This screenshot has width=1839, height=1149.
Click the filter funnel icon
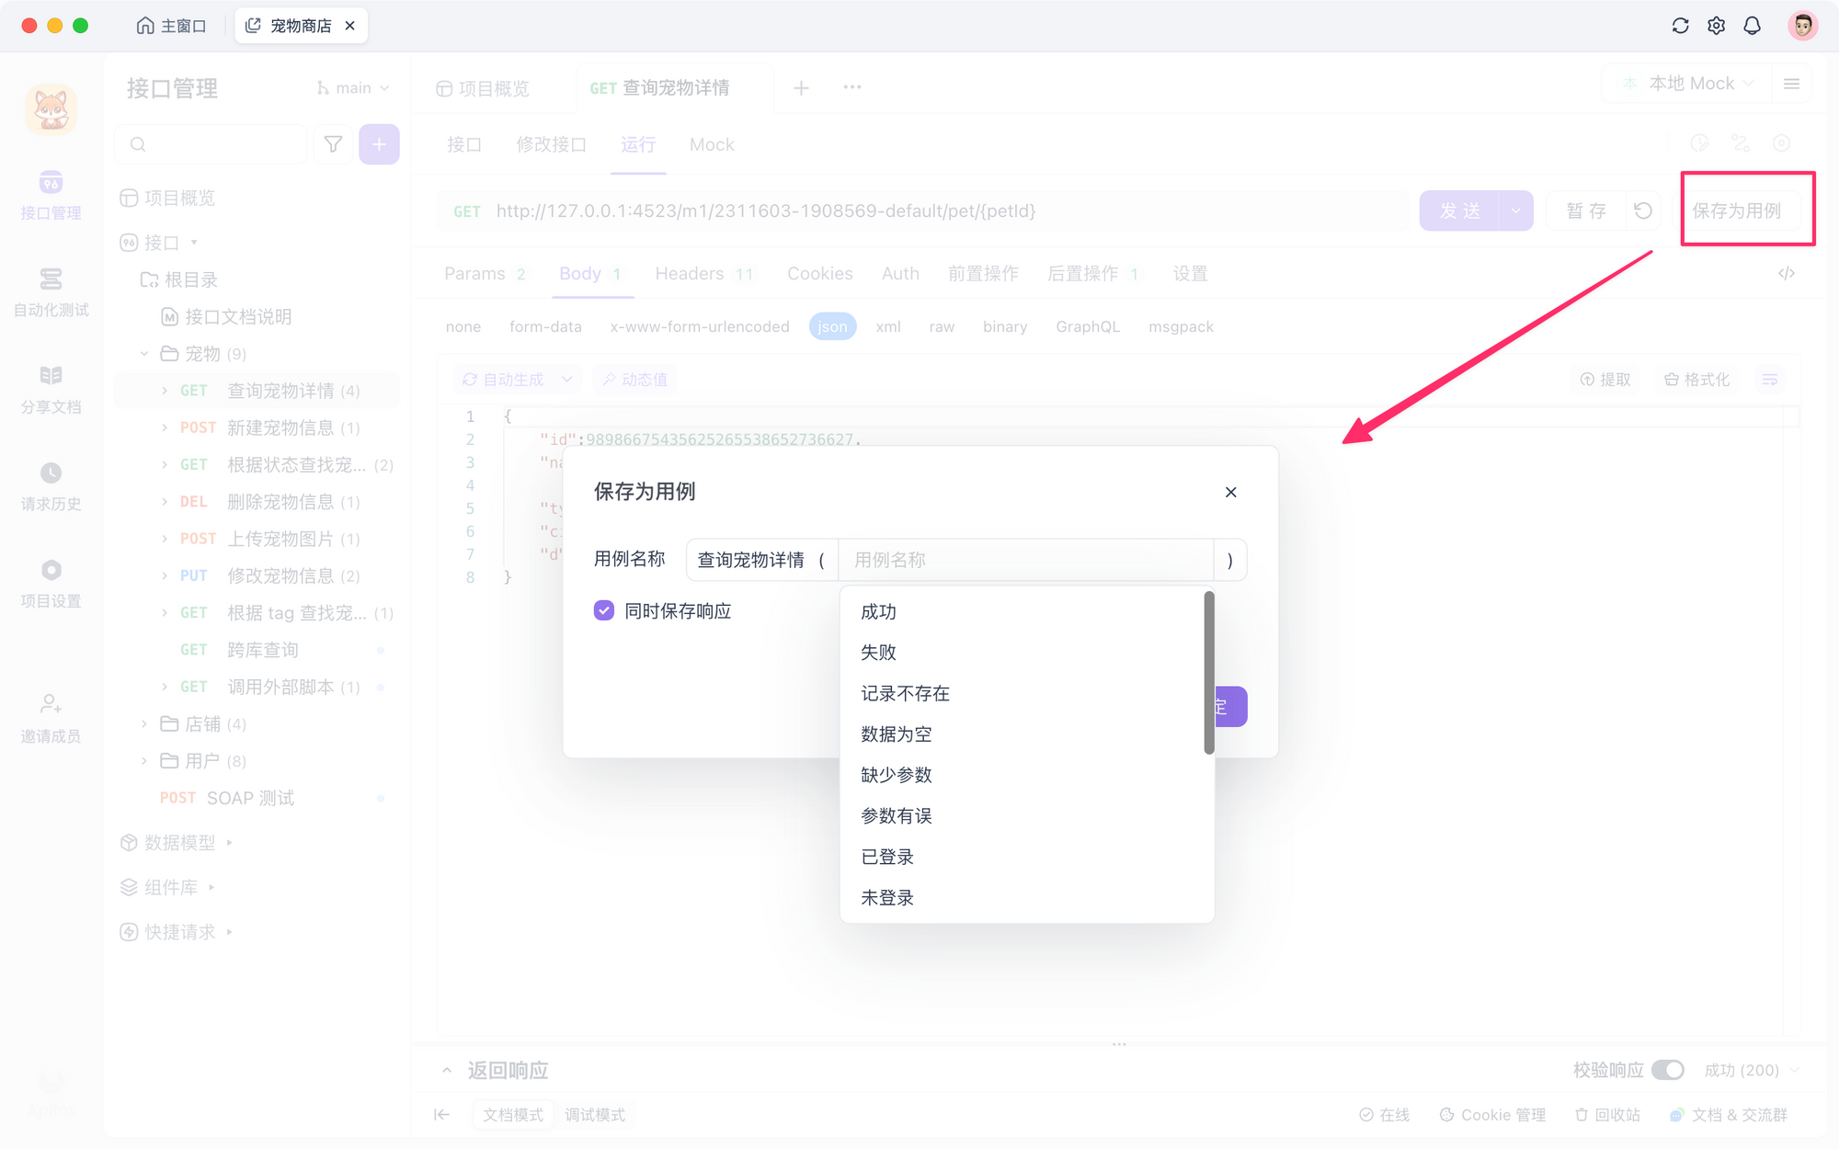click(x=333, y=144)
